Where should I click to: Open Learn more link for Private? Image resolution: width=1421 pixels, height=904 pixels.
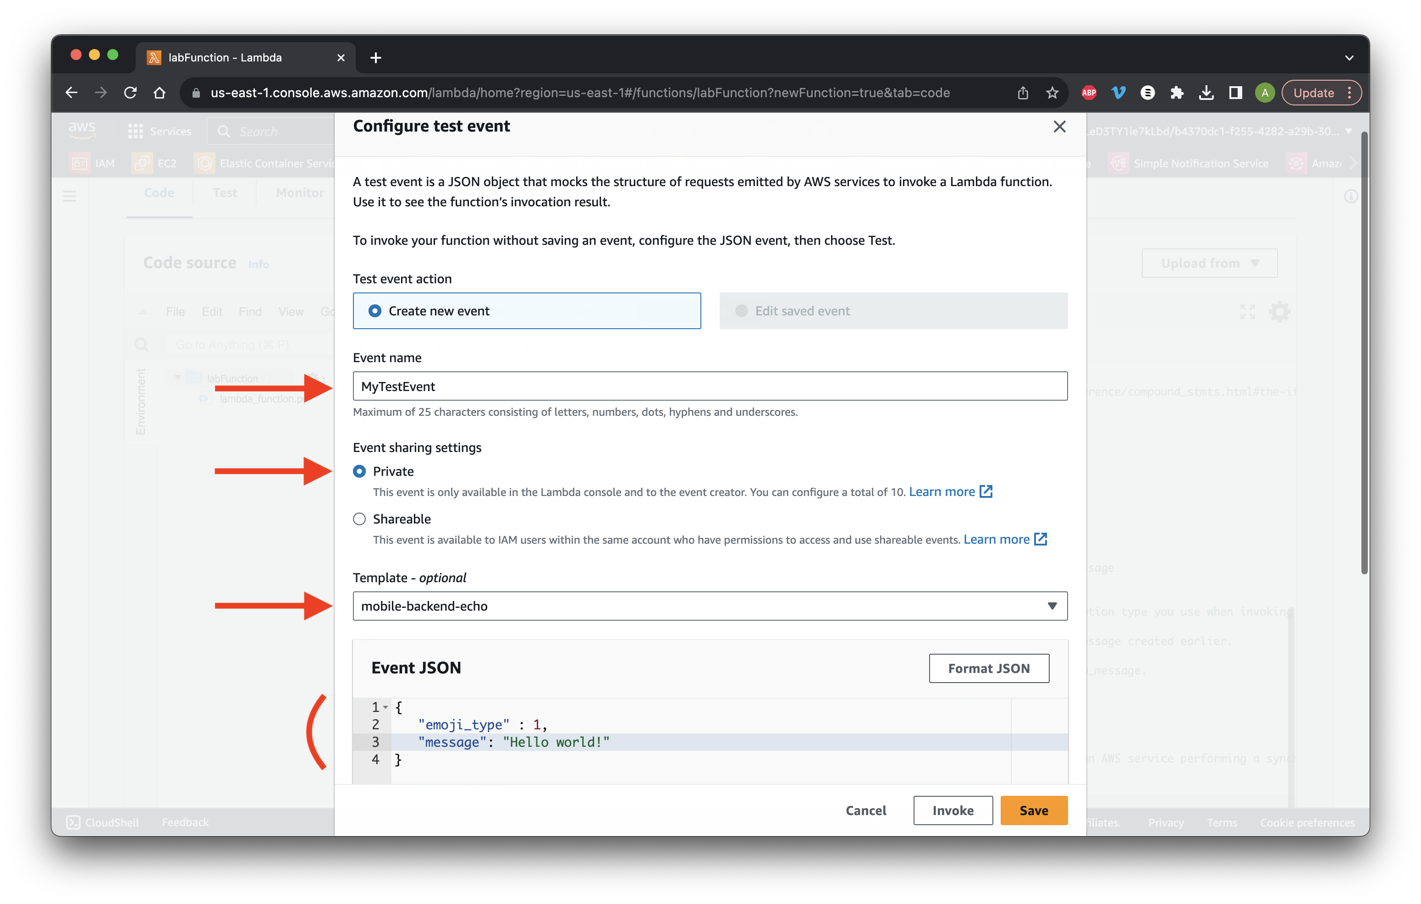(951, 491)
